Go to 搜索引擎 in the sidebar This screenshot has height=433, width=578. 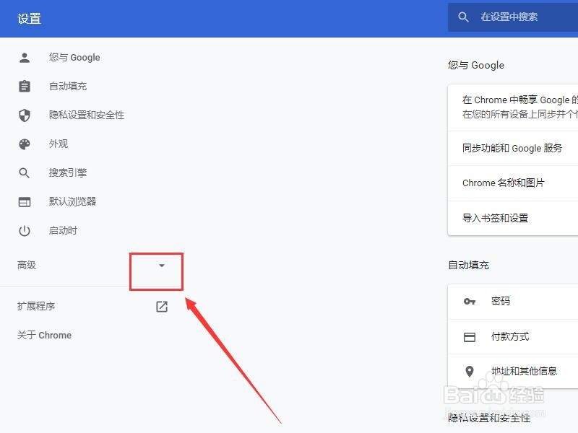68,172
